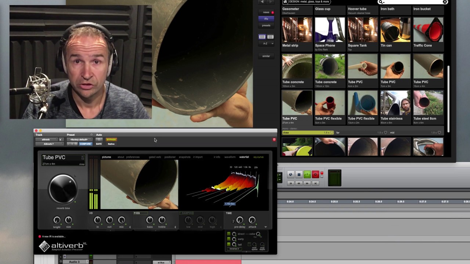This screenshot has height=264, width=470.
Task: Open the 'pictures' tab in Altiverb
Action: pos(106,157)
